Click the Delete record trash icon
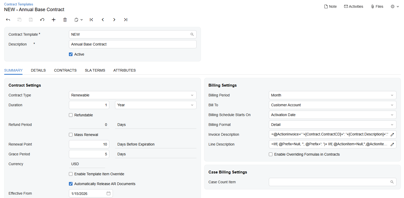The image size is (404, 198). point(65,20)
